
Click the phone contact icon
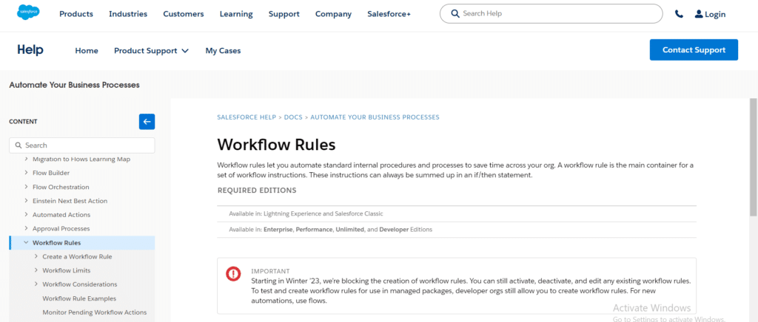[679, 14]
